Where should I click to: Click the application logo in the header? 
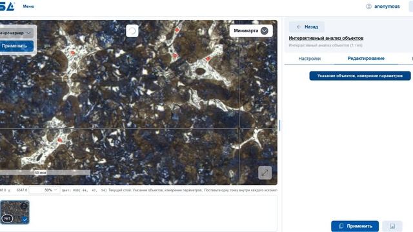(x=7, y=6)
